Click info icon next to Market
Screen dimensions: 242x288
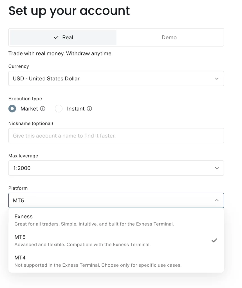(x=42, y=109)
